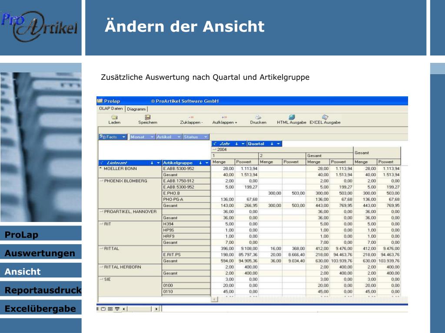Click the Speichern floppy disk icon

click(x=148, y=117)
